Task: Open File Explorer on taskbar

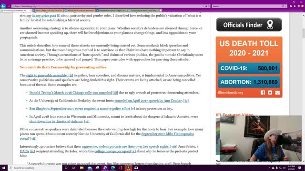Action: tap(81, 168)
